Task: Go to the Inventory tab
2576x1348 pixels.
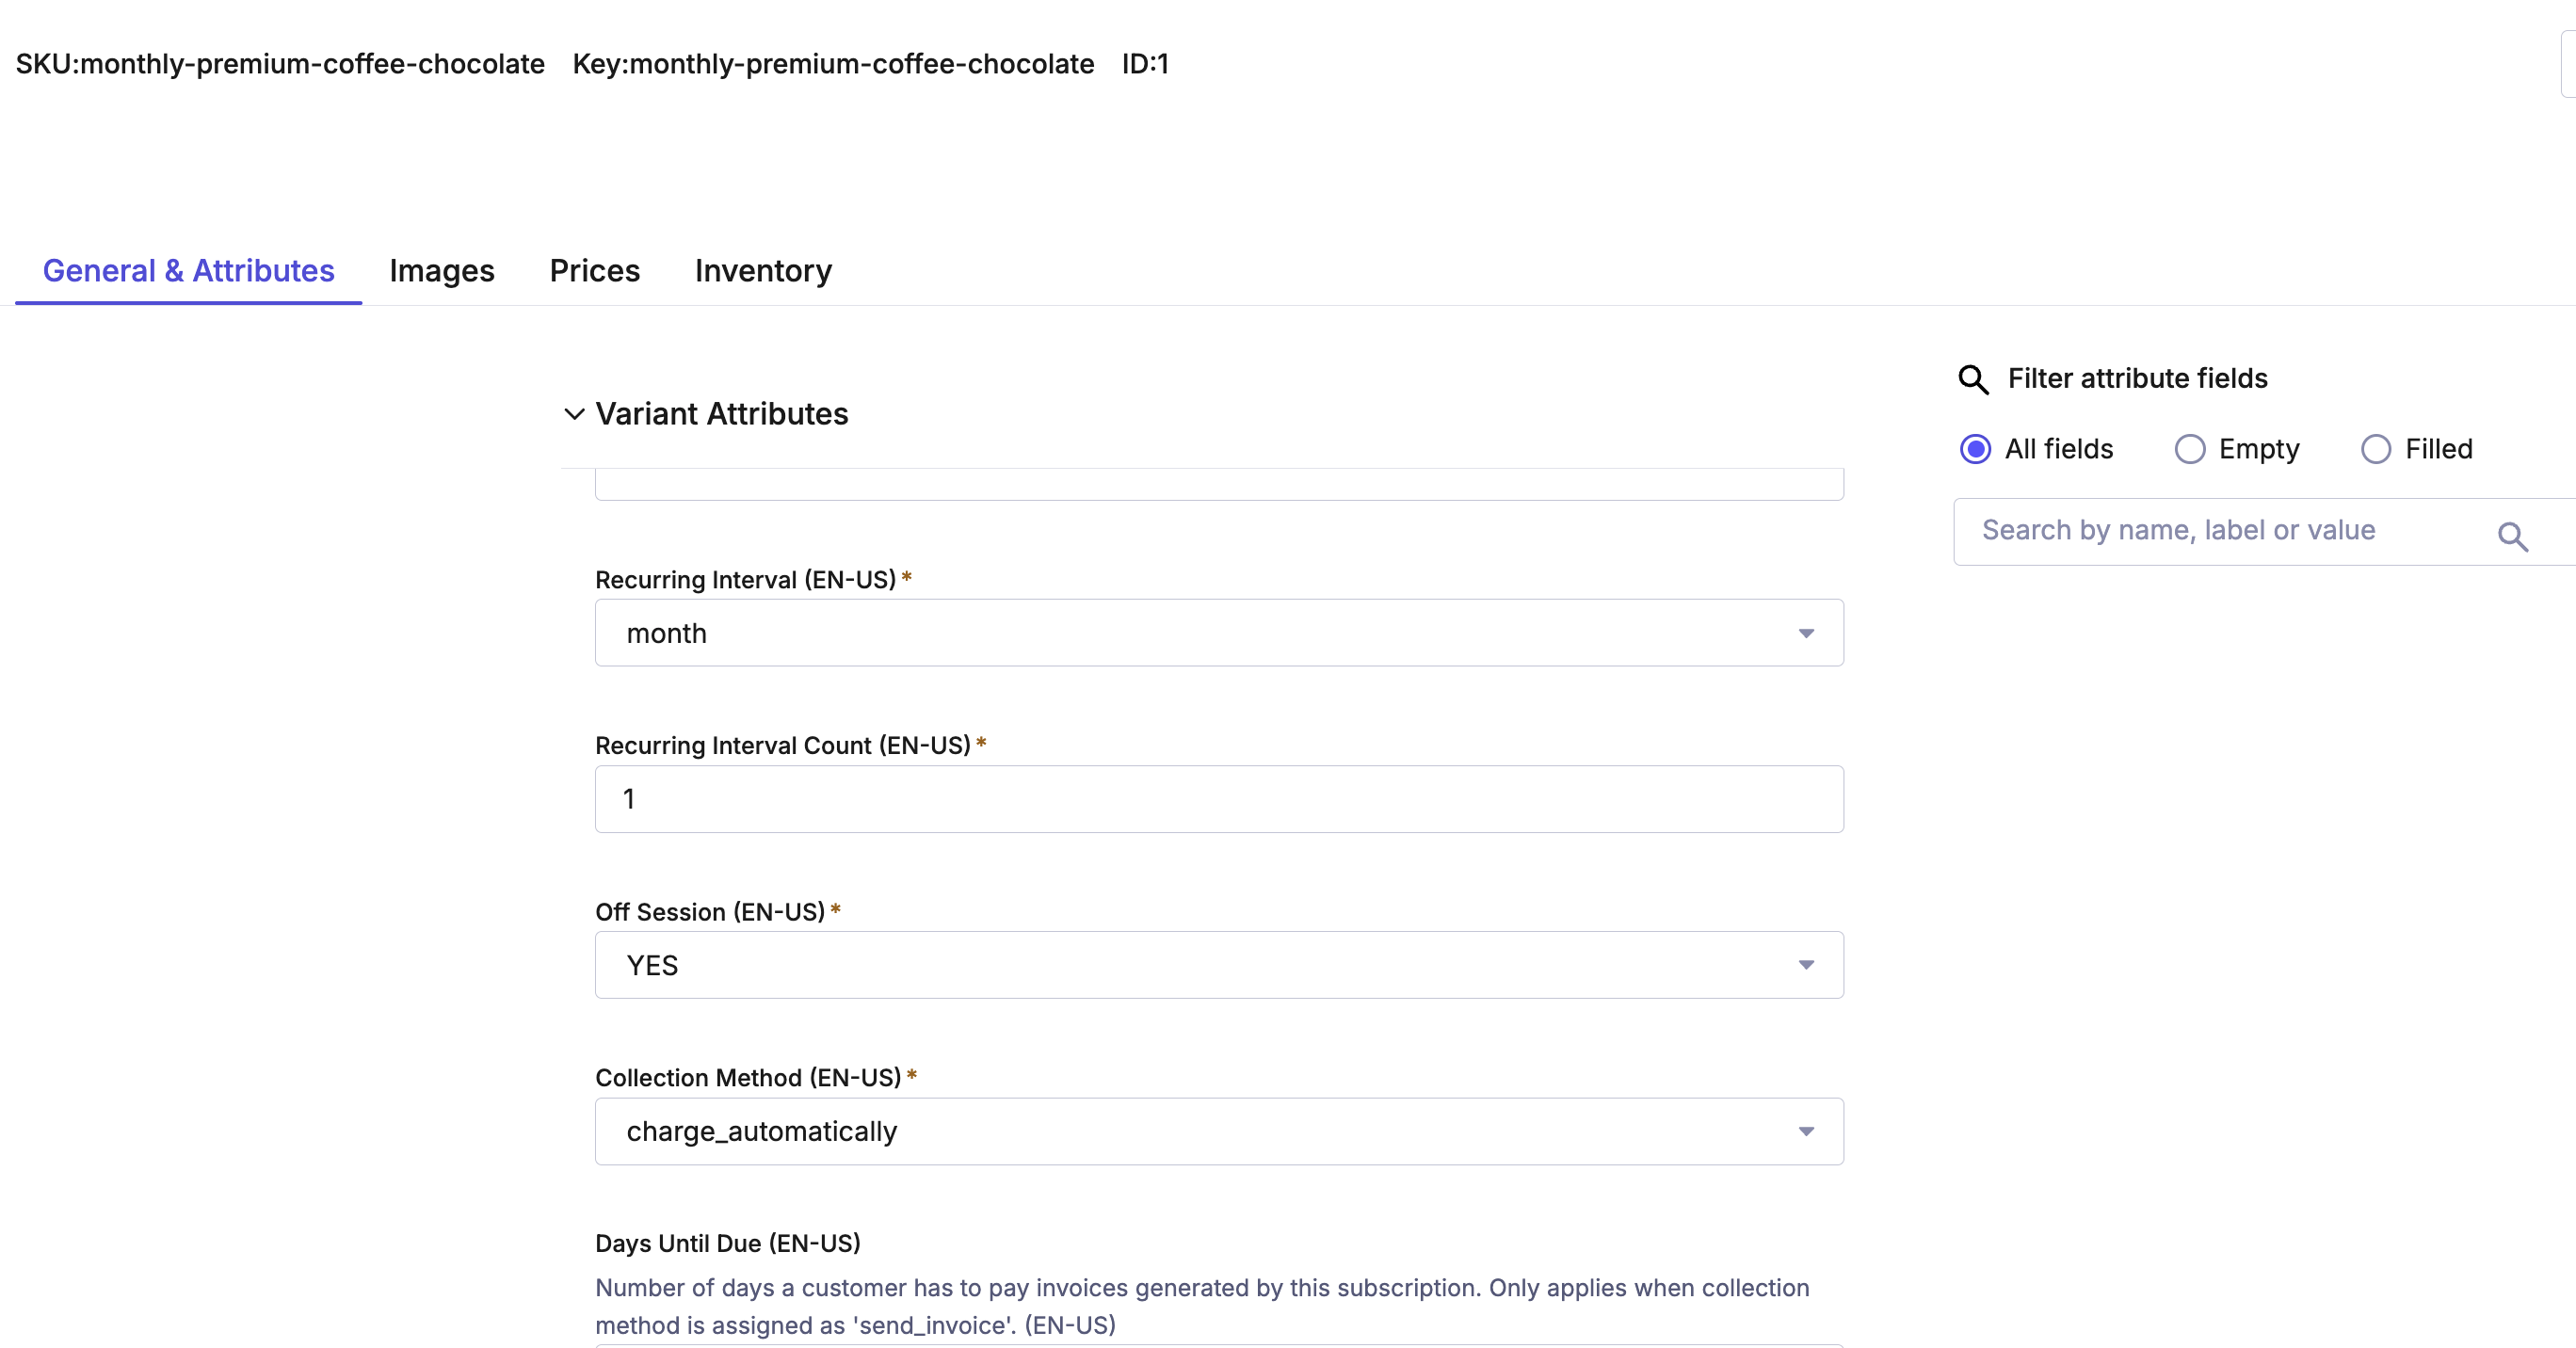Action: [763, 271]
